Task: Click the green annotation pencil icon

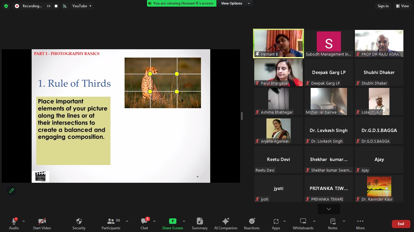Action: click(x=12, y=191)
